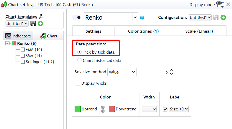Click the green Uptrend color swatch
Screen dimensions: 232x129
[x=78, y=109]
